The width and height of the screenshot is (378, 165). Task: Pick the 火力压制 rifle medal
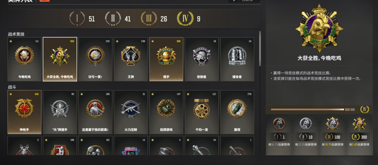(131, 112)
